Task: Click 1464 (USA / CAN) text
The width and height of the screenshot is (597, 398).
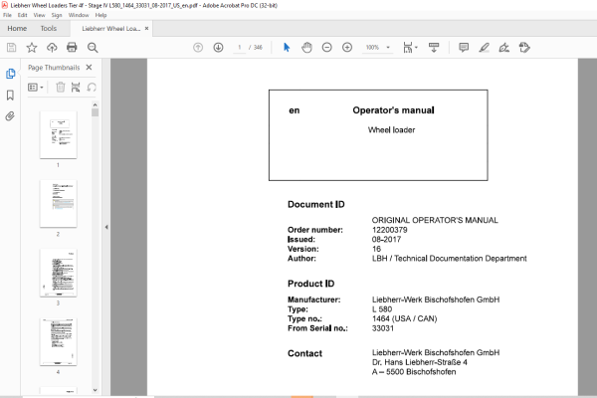Action: [x=404, y=318]
